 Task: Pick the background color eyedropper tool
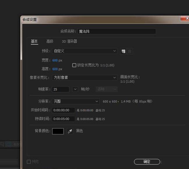pyautogui.click(x=70, y=131)
